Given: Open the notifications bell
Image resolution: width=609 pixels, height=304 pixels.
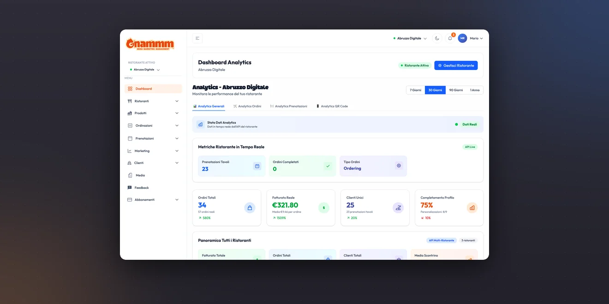Looking at the screenshot, I should click(450, 38).
